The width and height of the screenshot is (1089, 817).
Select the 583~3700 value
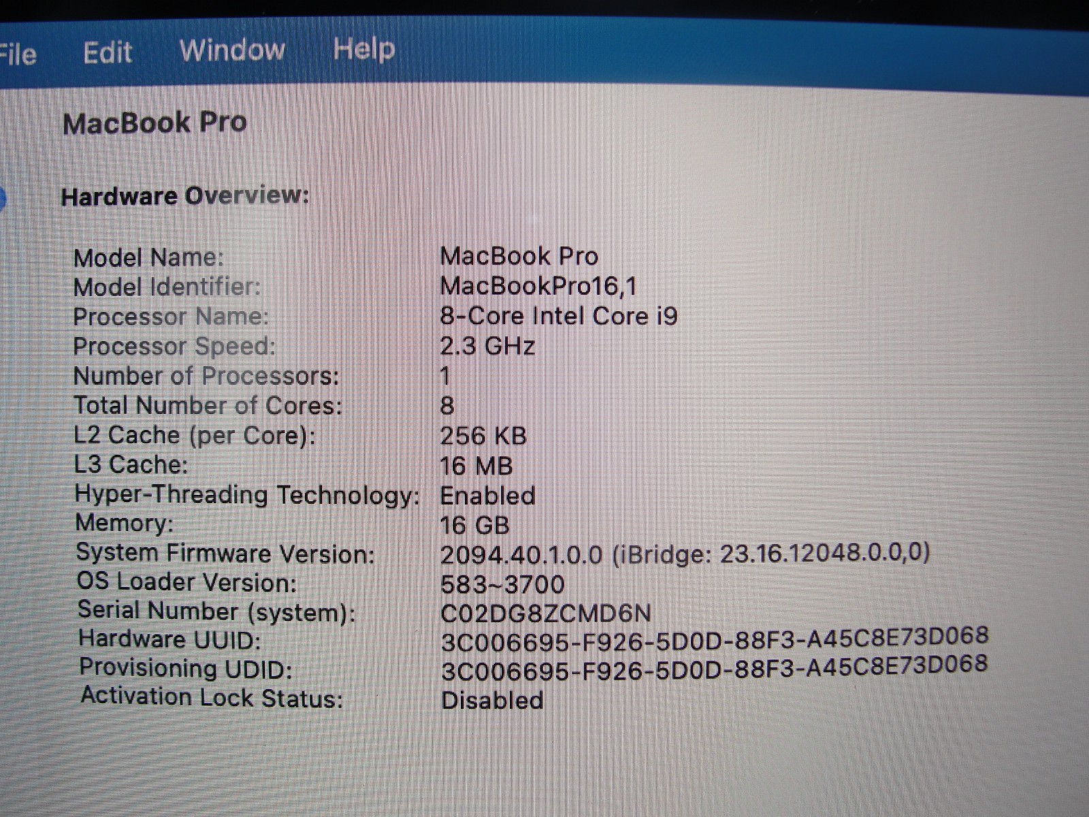(503, 585)
